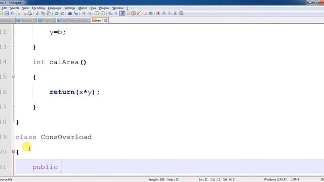Click the Zoom In toolbar icon
This screenshot has width=324, height=182.
(84, 14)
